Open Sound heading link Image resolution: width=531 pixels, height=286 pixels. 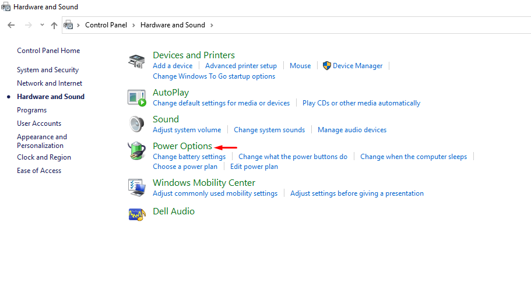click(166, 119)
